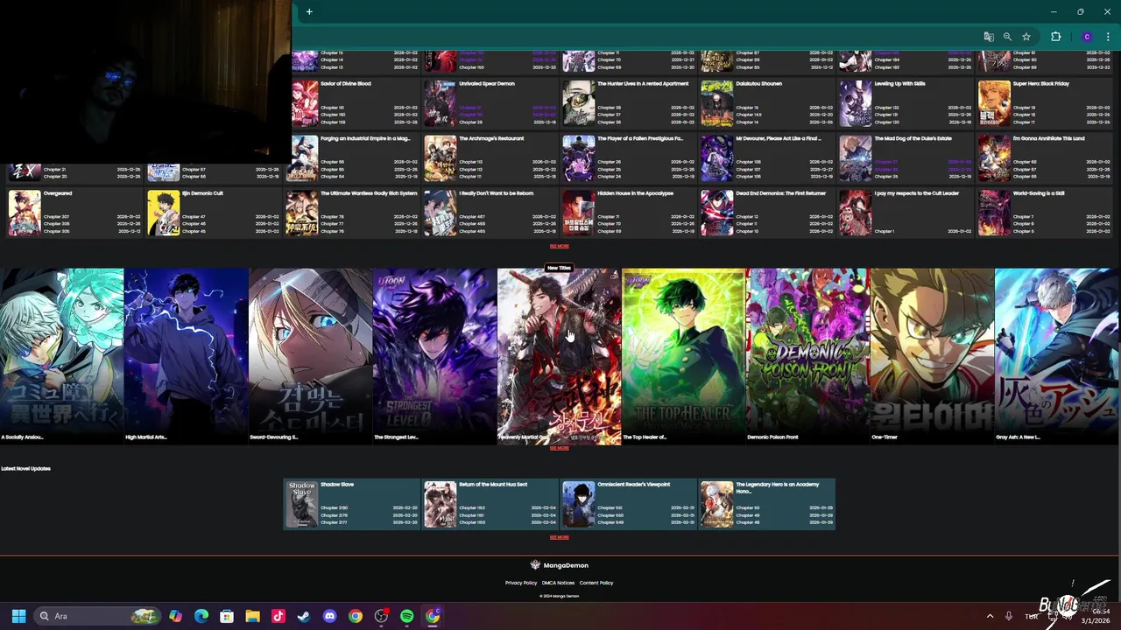
Task: Open Steam from the taskbar
Action: (x=304, y=616)
